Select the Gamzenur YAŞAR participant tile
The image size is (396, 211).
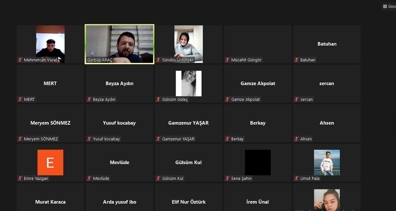point(189,123)
